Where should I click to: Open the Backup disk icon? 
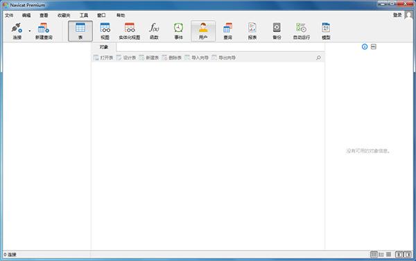pyautogui.click(x=277, y=31)
